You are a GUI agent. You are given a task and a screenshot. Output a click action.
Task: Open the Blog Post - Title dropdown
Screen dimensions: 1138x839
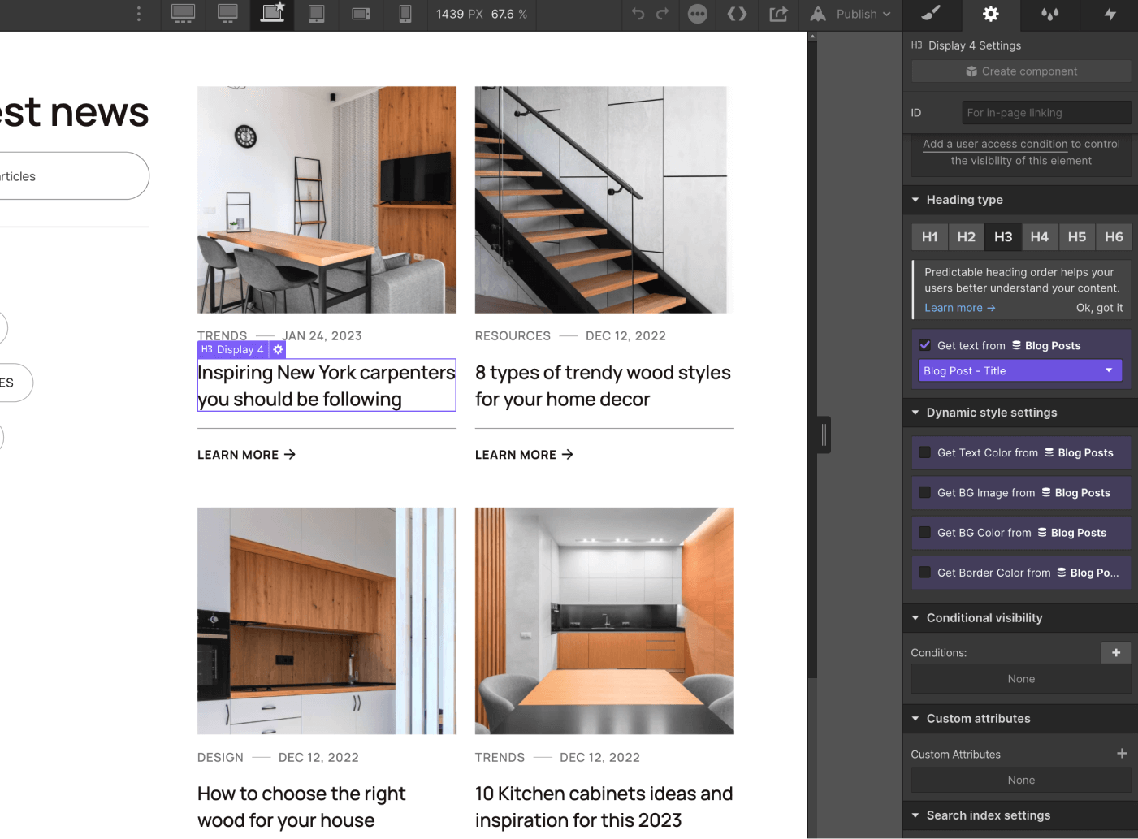pyautogui.click(x=1019, y=370)
